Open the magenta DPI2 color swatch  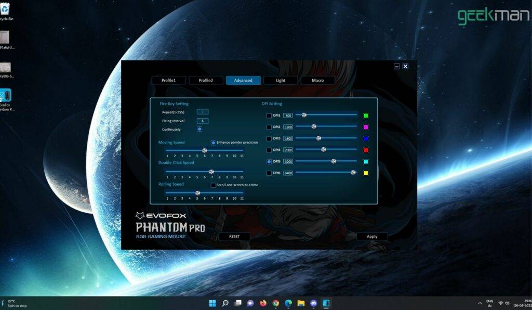pyautogui.click(x=366, y=127)
